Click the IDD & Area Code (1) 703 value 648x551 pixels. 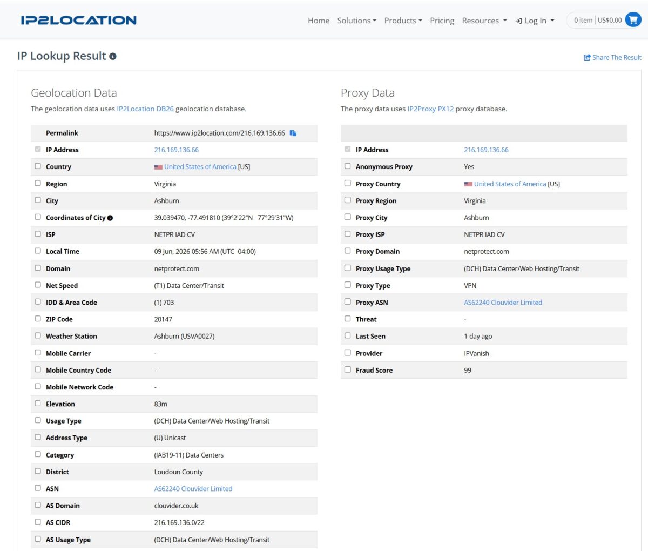(x=164, y=303)
